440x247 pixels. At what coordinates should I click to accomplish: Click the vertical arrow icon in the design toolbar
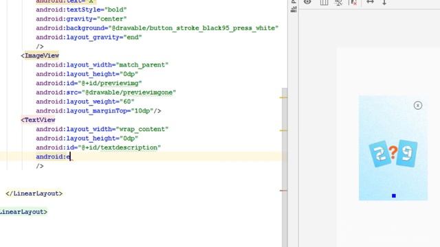pyautogui.click(x=384, y=2)
